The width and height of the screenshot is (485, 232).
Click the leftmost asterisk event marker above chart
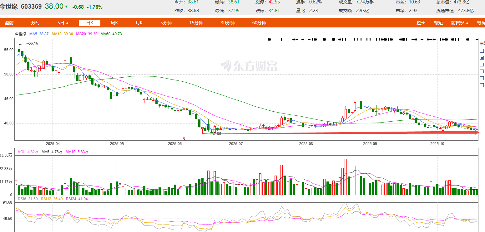[x=269, y=39]
